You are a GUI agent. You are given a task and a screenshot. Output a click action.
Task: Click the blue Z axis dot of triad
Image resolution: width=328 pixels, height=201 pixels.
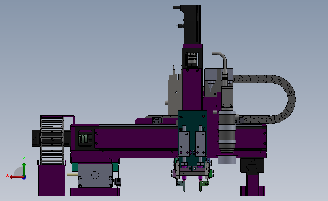point(25,178)
